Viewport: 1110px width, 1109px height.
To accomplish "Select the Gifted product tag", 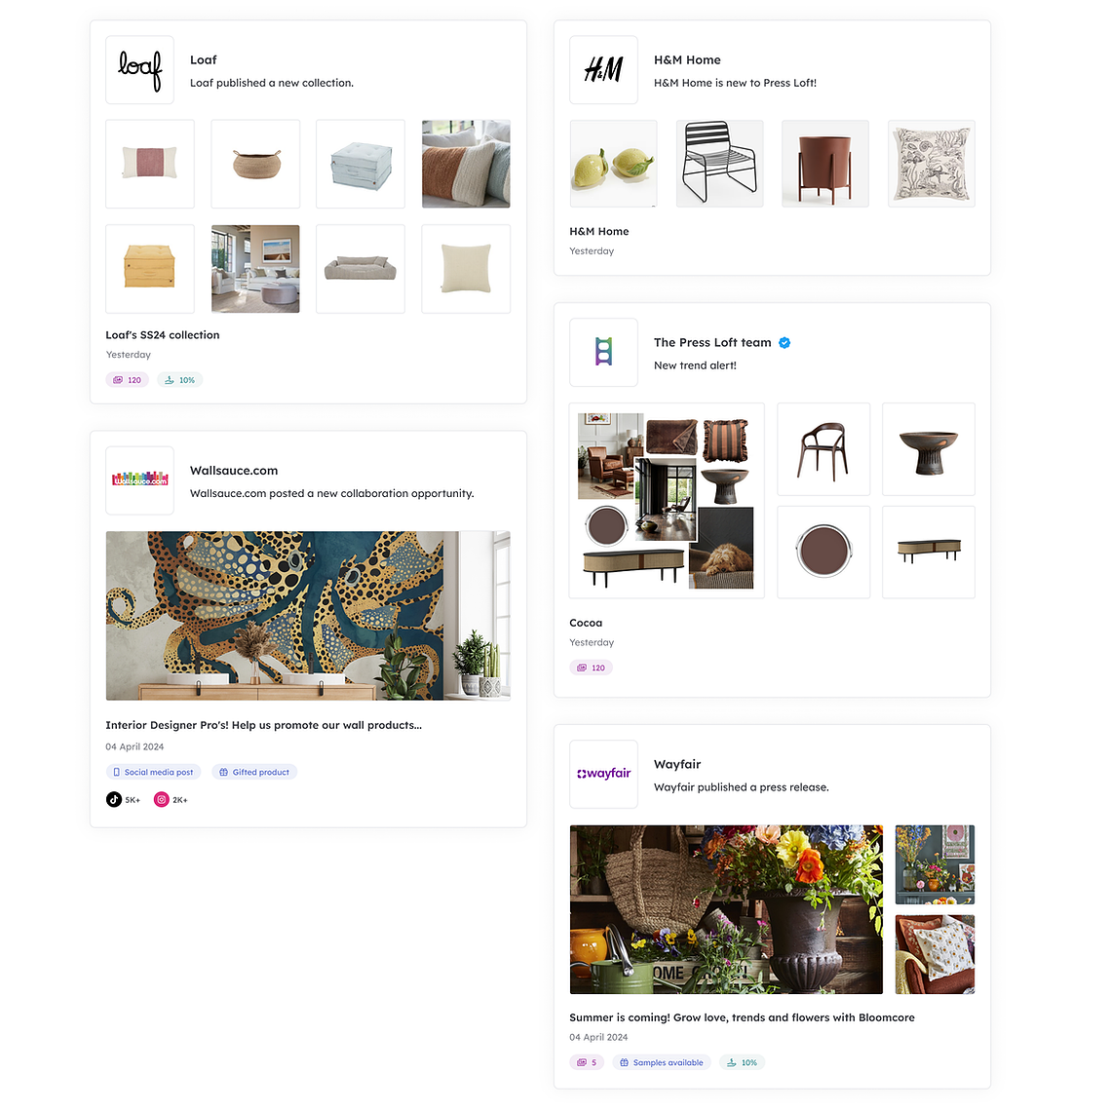I will click(x=254, y=772).
